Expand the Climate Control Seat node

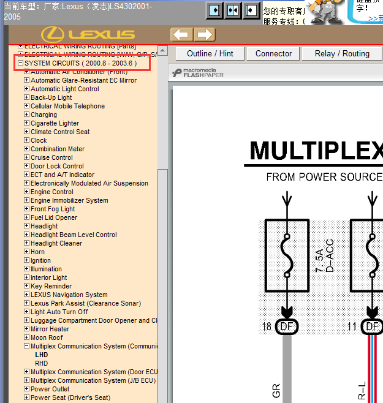click(x=26, y=132)
